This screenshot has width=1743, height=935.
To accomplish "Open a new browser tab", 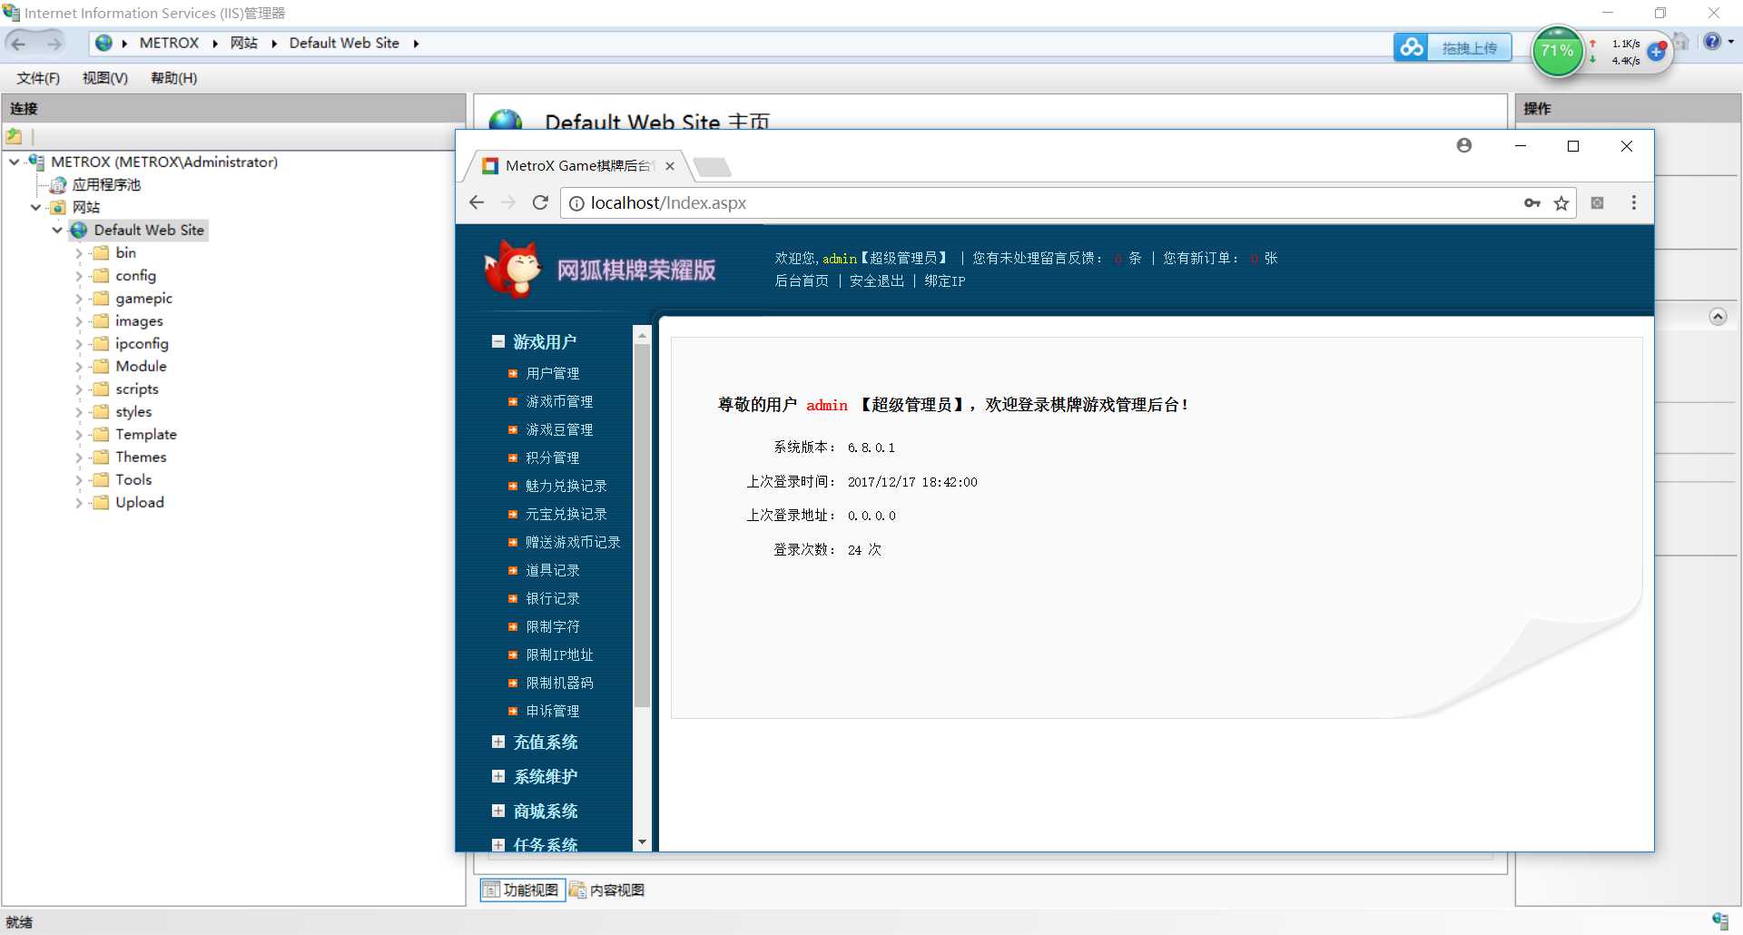I will coord(712,167).
